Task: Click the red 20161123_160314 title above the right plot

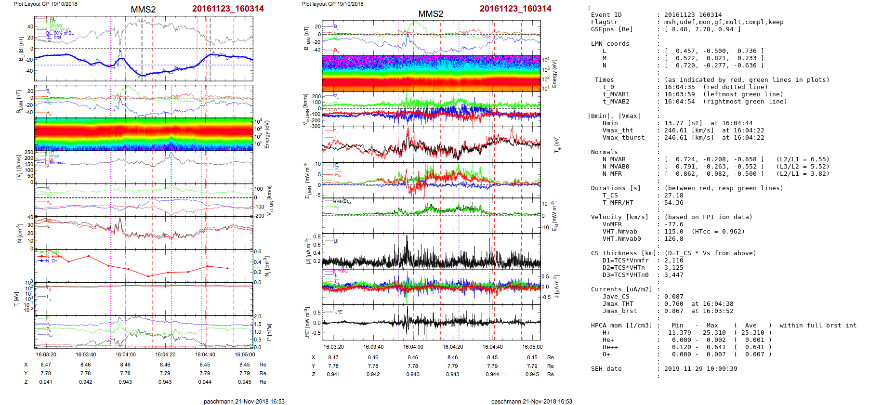Action: 515,9
